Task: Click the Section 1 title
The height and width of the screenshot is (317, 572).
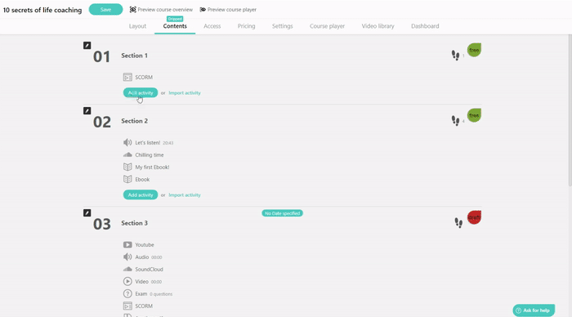Action: pyautogui.click(x=134, y=56)
